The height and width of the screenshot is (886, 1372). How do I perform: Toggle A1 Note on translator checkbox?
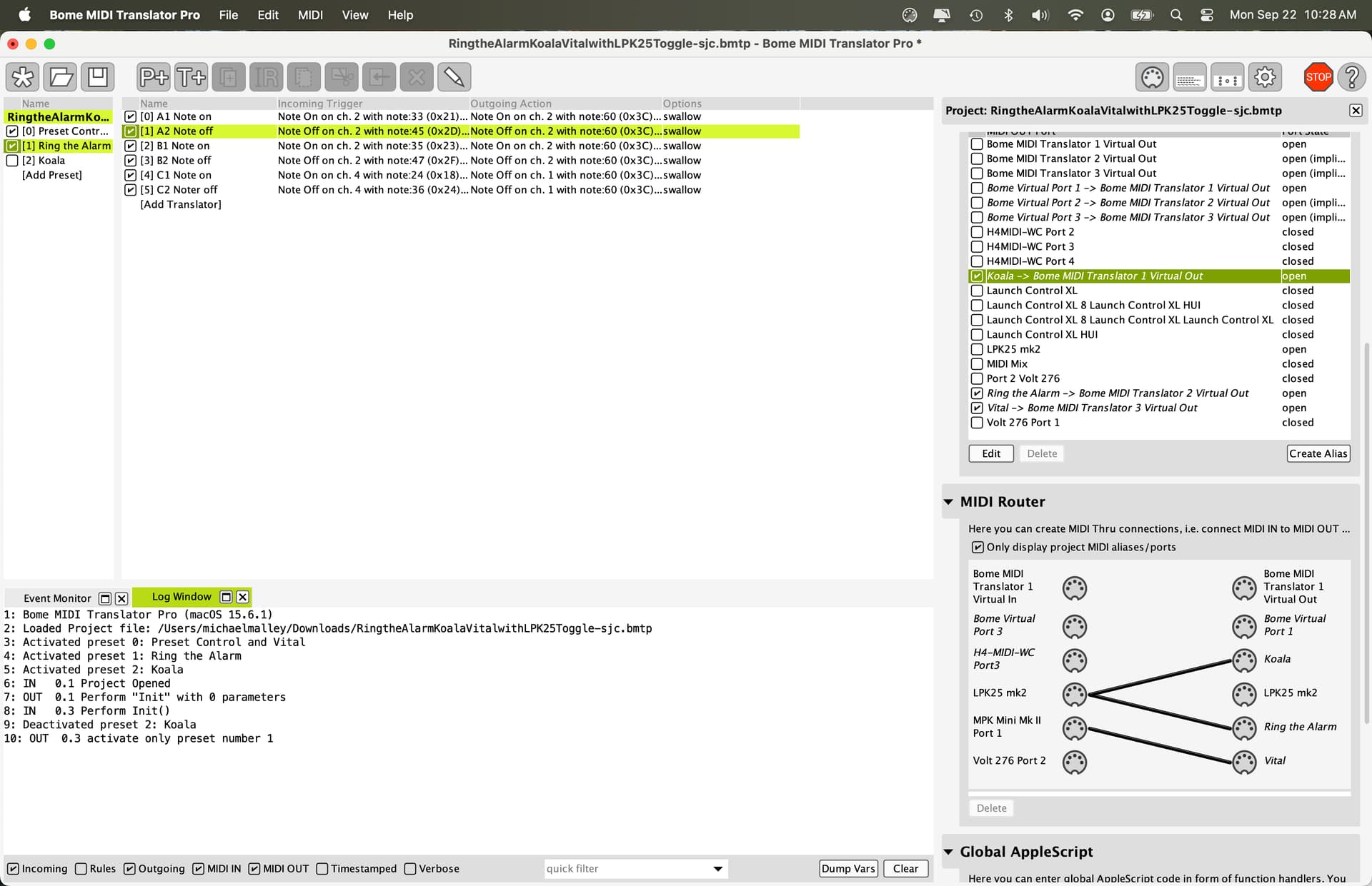click(130, 116)
